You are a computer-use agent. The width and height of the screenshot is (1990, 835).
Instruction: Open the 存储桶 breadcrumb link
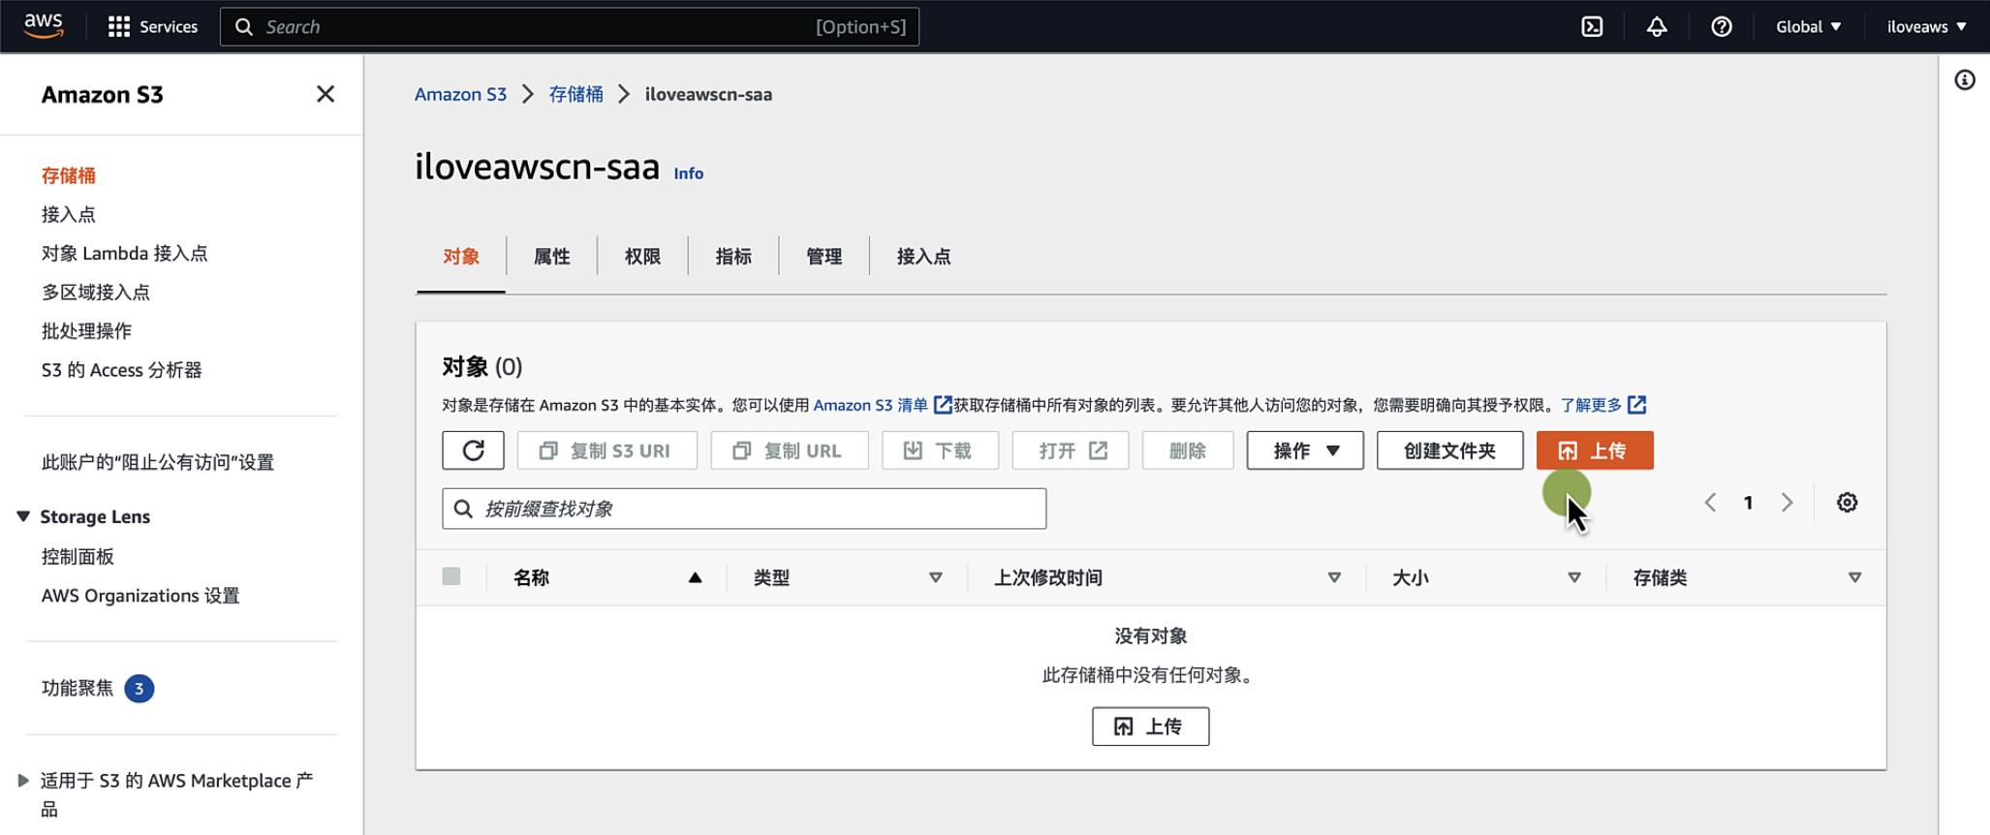[575, 94]
